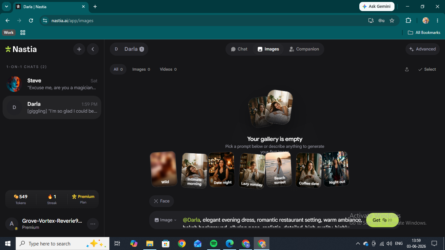Open a new browser tab

point(95,7)
